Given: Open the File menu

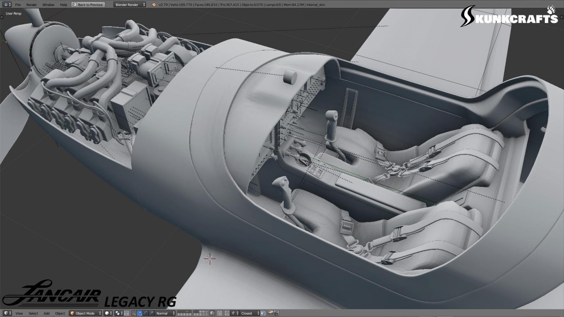Looking at the screenshot, I should coord(18,5).
